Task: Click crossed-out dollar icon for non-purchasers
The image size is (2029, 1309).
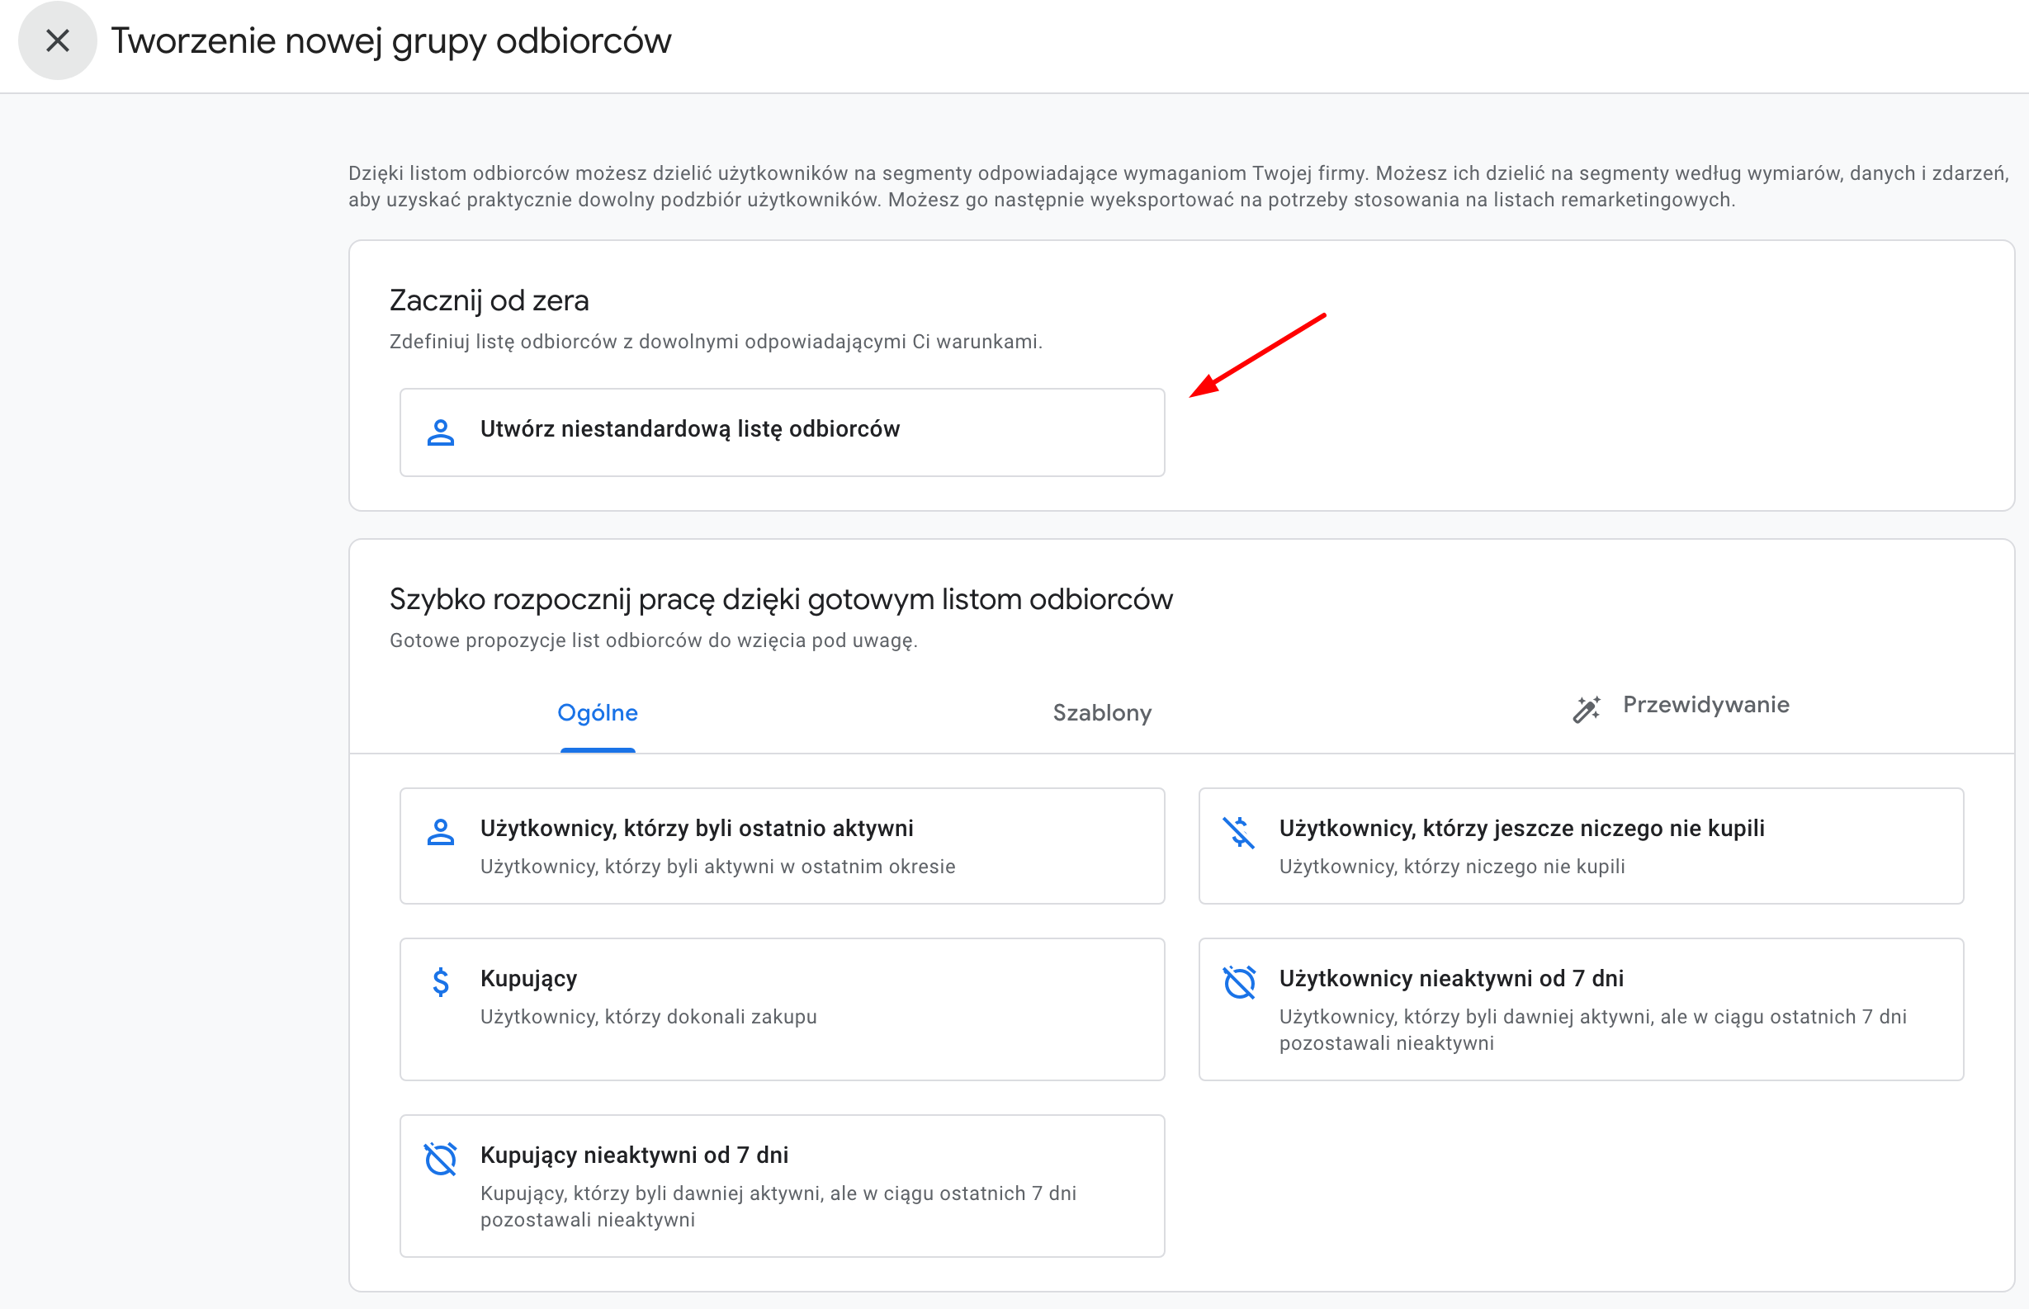Action: [1238, 832]
